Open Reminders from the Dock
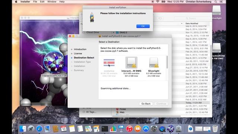This screenshot has width=238, height=134. point(80,129)
